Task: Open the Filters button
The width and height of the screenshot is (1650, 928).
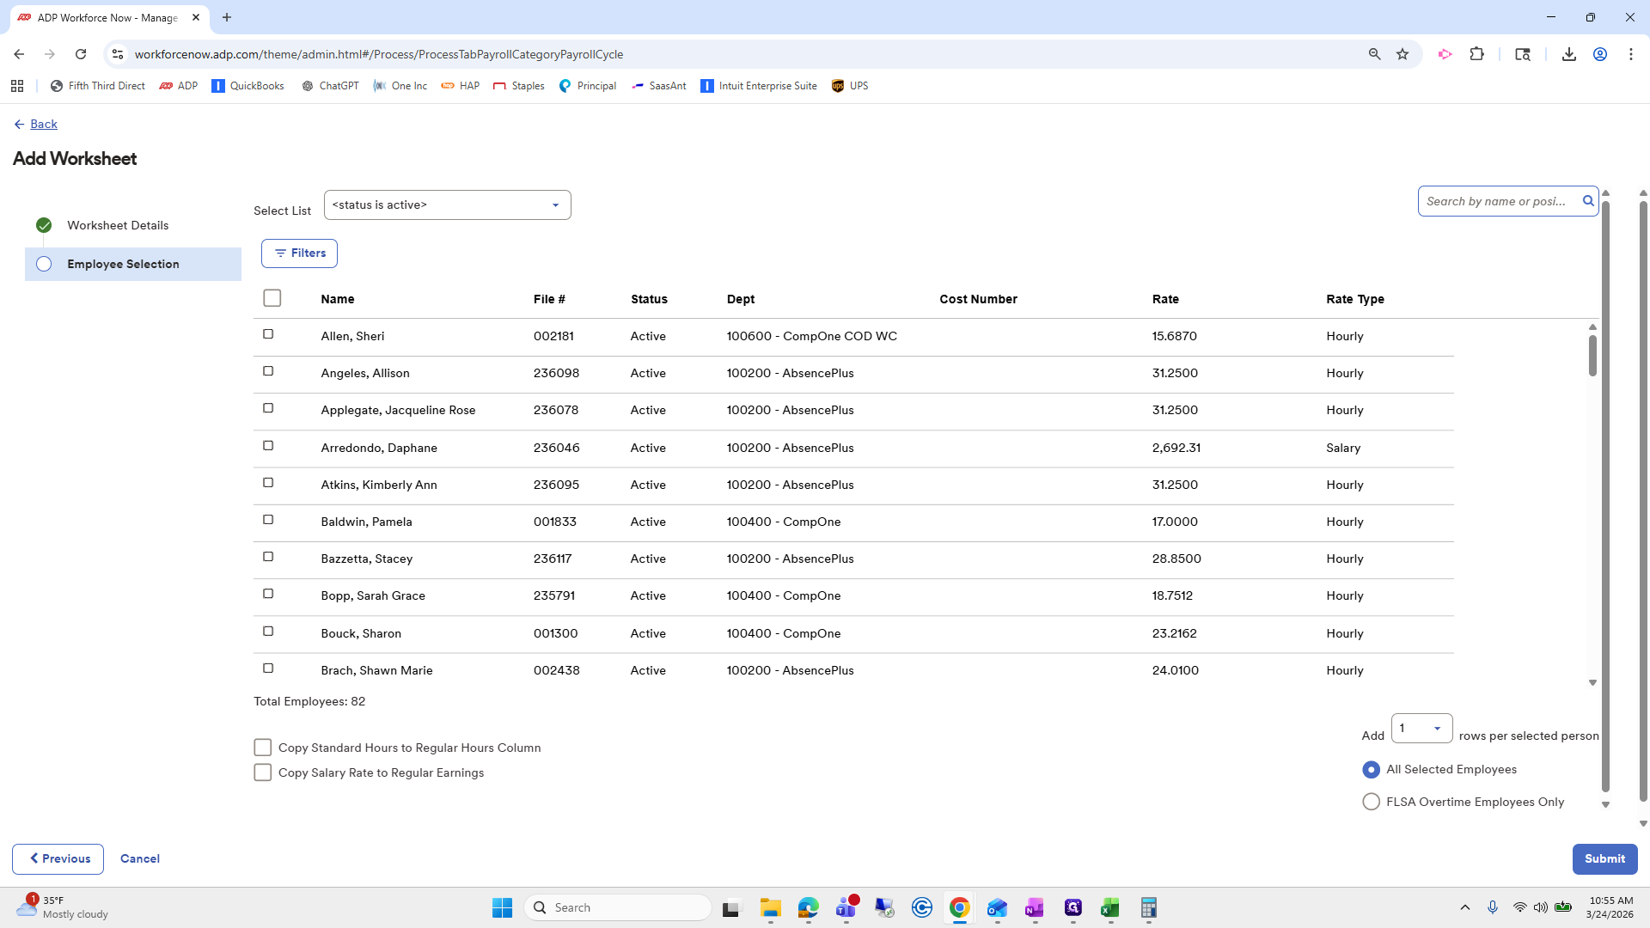Action: 299,253
